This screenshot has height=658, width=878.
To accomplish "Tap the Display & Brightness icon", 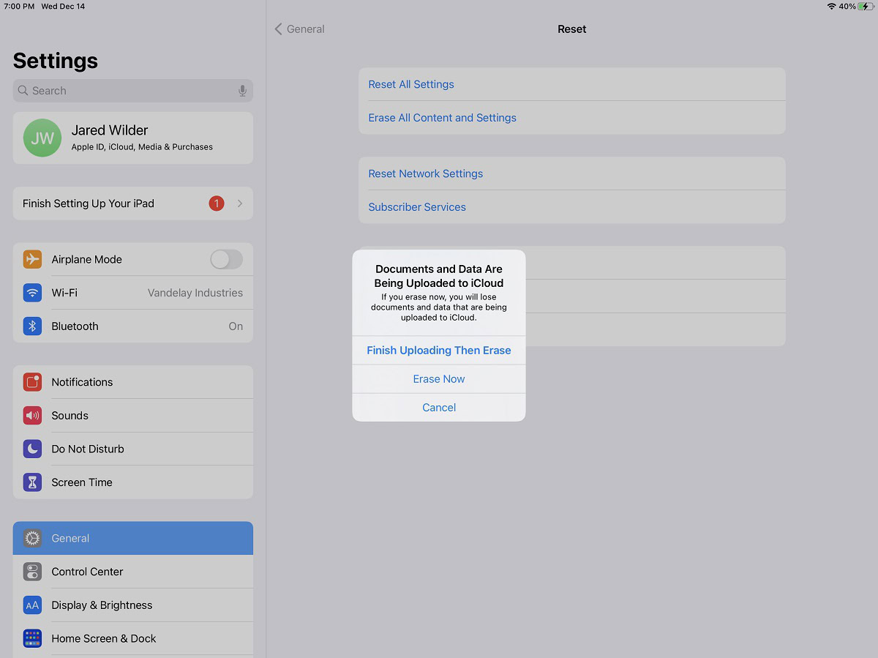I will point(32,605).
